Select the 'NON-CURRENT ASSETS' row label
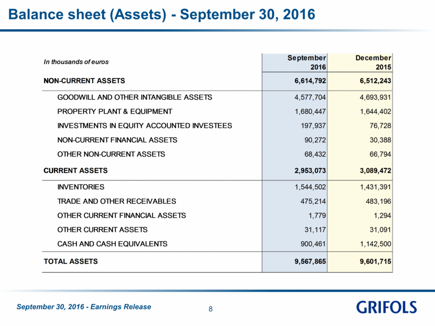The height and width of the screenshot is (326, 435). [x=84, y=81]
